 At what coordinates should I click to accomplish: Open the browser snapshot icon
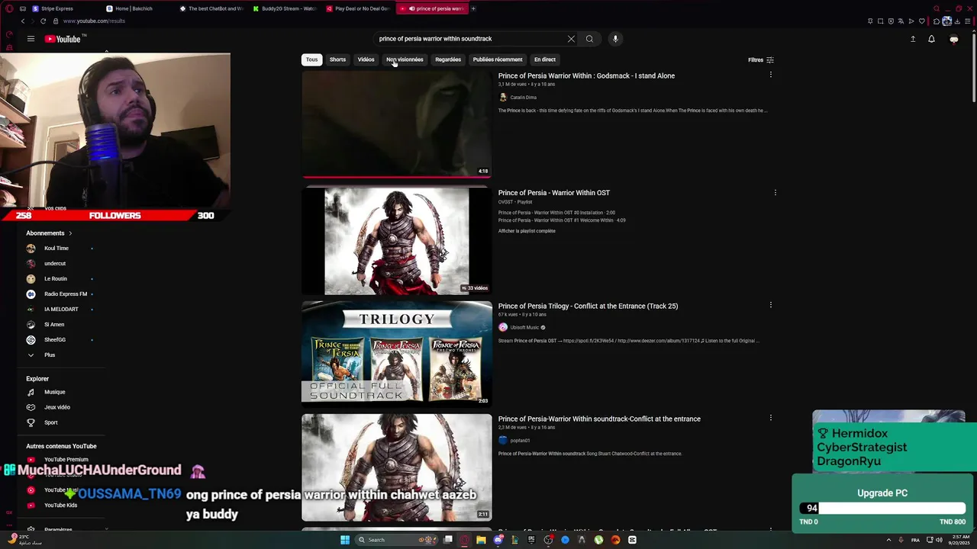(x=880, y=21)
